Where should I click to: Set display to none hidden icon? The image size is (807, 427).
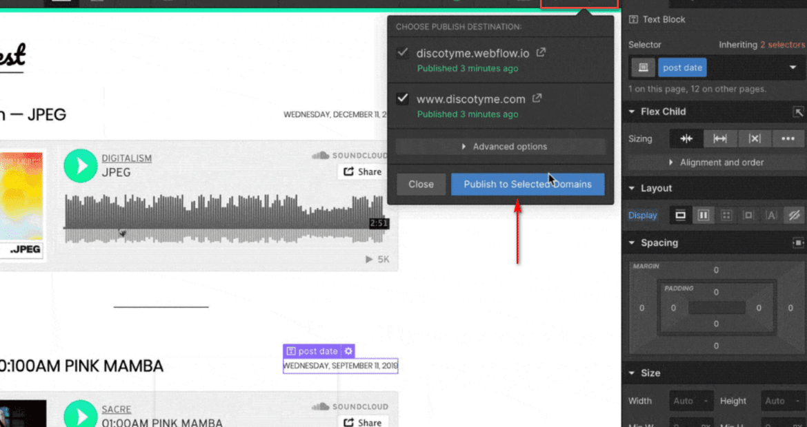click(794, 216)
